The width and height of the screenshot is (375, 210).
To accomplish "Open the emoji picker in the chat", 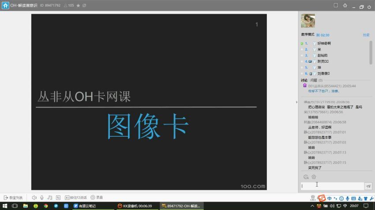I will tap(306, 177).
